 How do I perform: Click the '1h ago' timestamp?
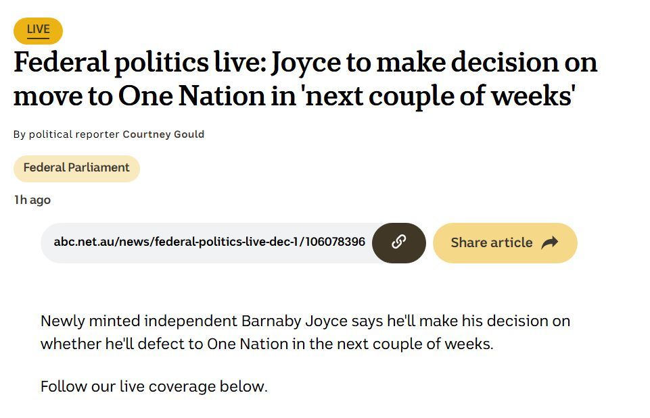pyautogui.click(x=32, y=200)
